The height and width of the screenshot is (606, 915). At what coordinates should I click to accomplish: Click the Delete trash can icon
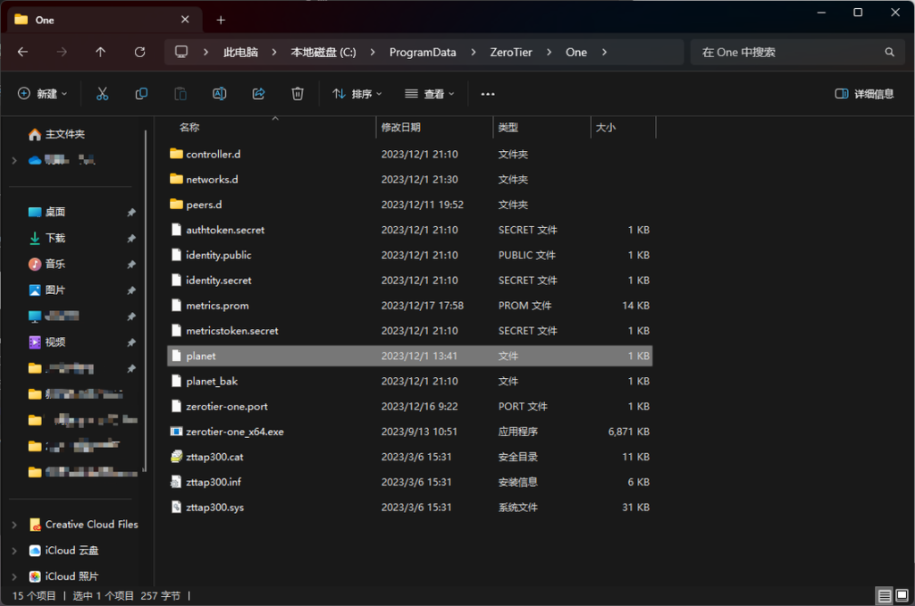pyautogui.click(x=298, y=94)
